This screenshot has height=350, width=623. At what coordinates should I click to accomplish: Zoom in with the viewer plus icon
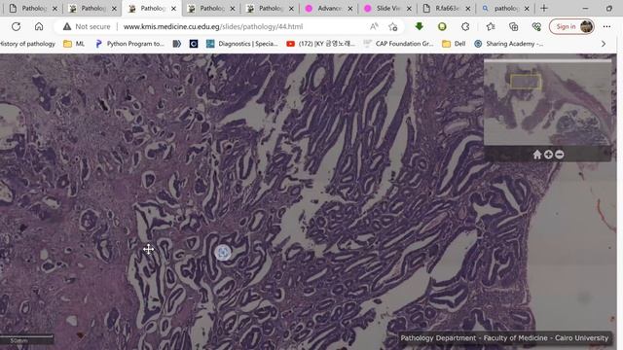[x=548, y=155]
